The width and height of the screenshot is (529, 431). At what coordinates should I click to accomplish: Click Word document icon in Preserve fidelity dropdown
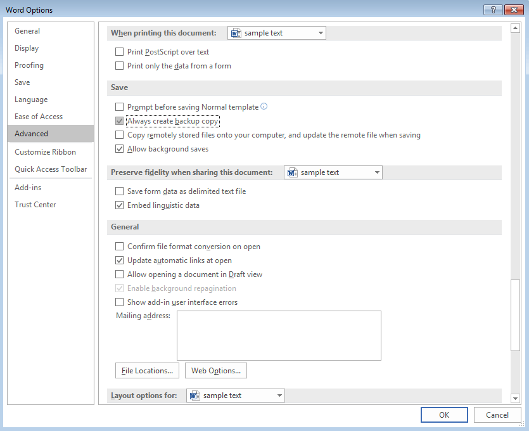click(x=292, y=172)
